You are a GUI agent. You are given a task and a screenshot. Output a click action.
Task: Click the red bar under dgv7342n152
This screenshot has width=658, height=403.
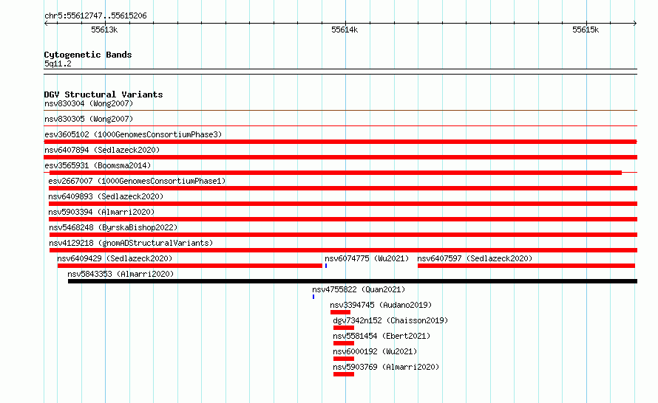coord(344,328)
